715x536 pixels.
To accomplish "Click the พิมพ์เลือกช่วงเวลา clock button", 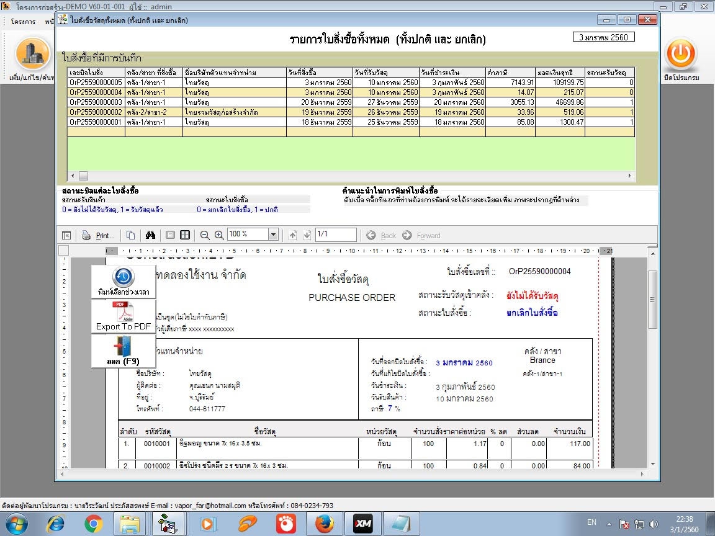I will [124, 282].
